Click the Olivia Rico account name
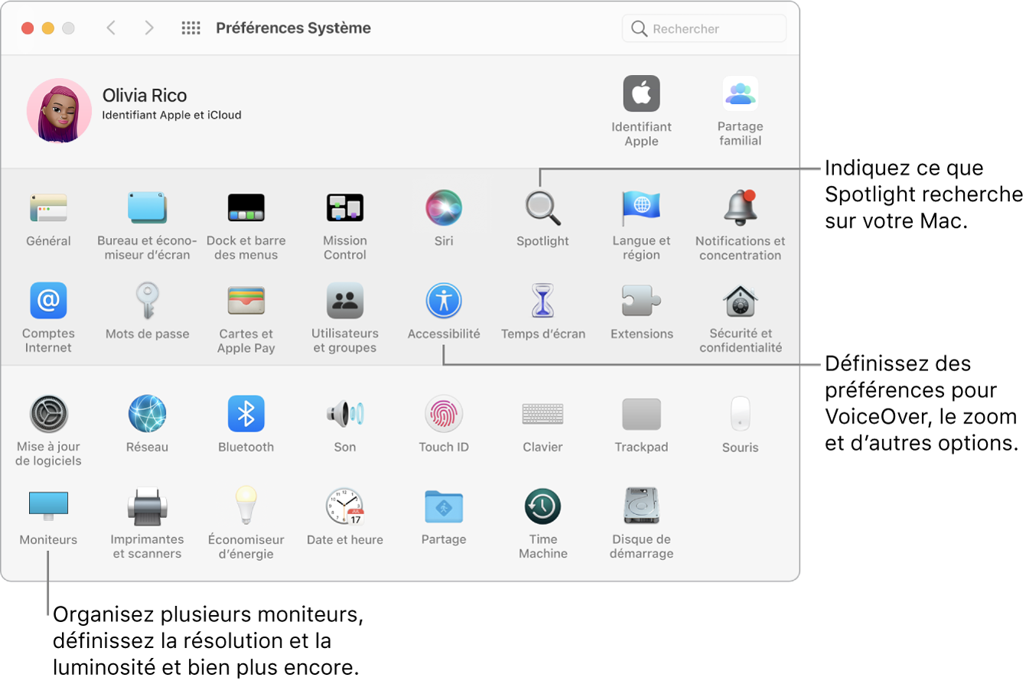Screen dimensions: 1026x684 tap(145, 96)
